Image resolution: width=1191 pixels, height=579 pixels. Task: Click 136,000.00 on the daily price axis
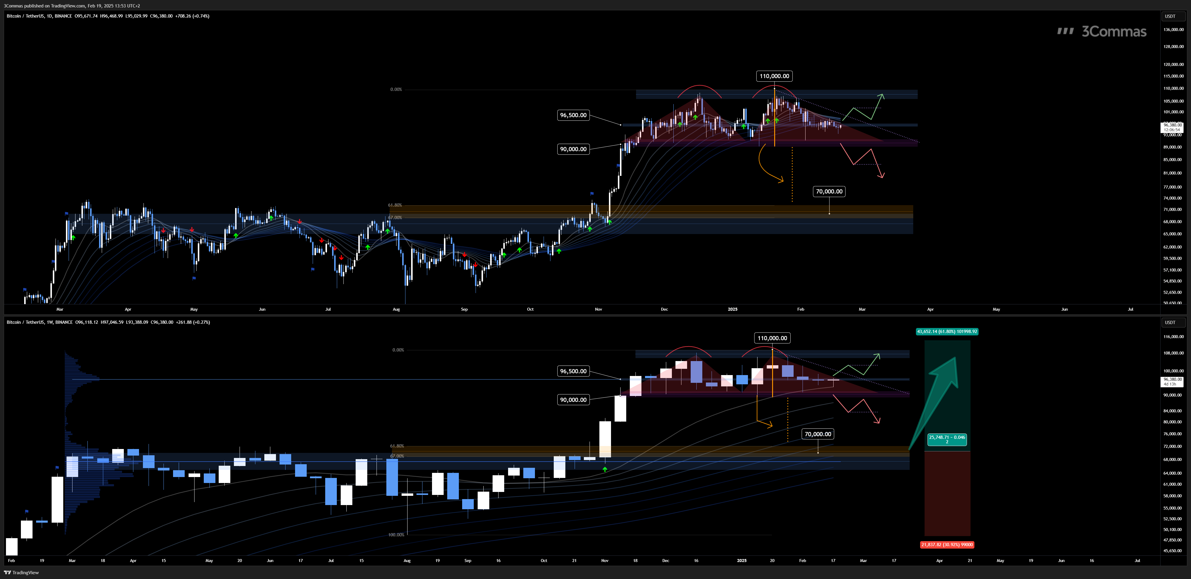tap(1173, 30)
